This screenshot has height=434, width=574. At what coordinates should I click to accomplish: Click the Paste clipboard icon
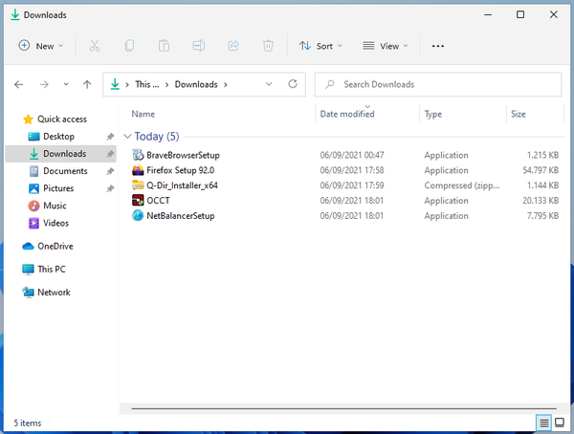165,46
